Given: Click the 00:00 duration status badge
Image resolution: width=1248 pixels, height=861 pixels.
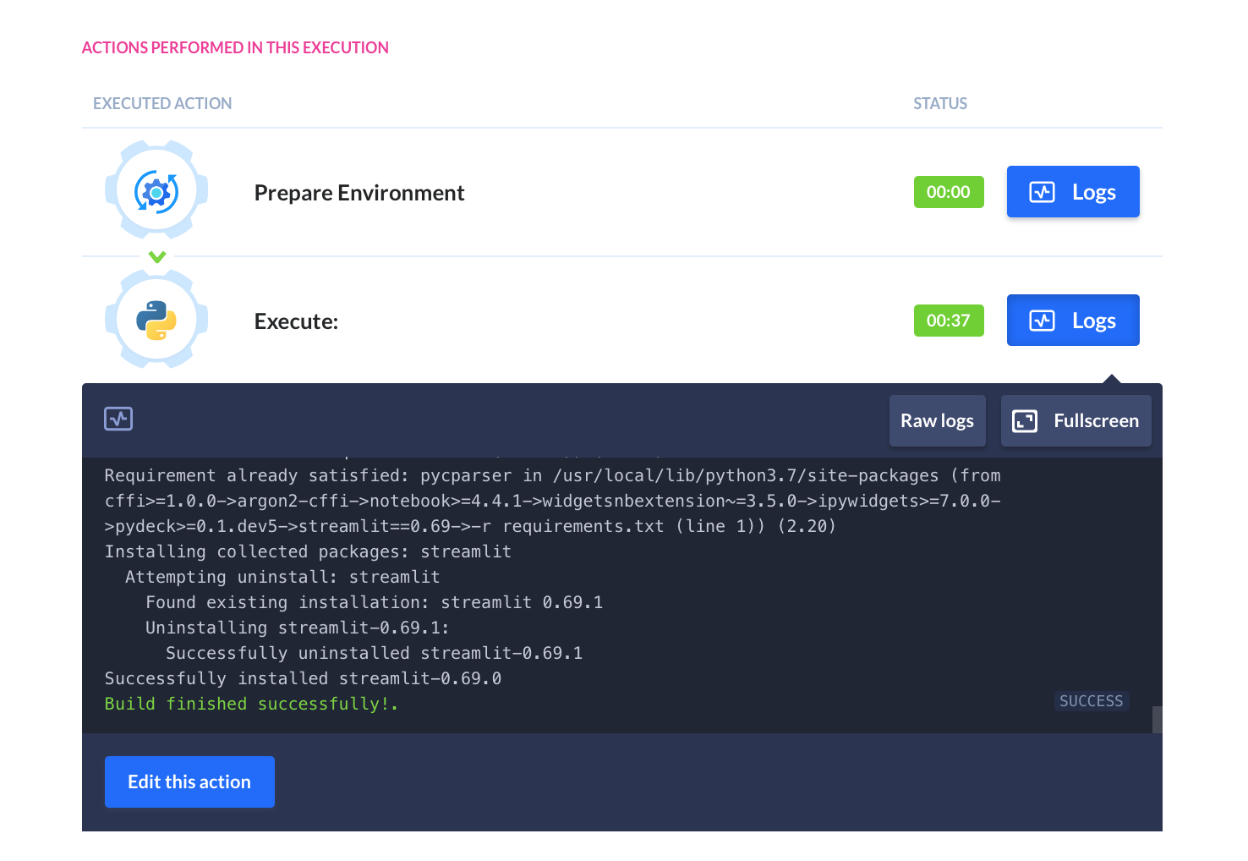Looking at the screenshot, I should tap(949, 192).
